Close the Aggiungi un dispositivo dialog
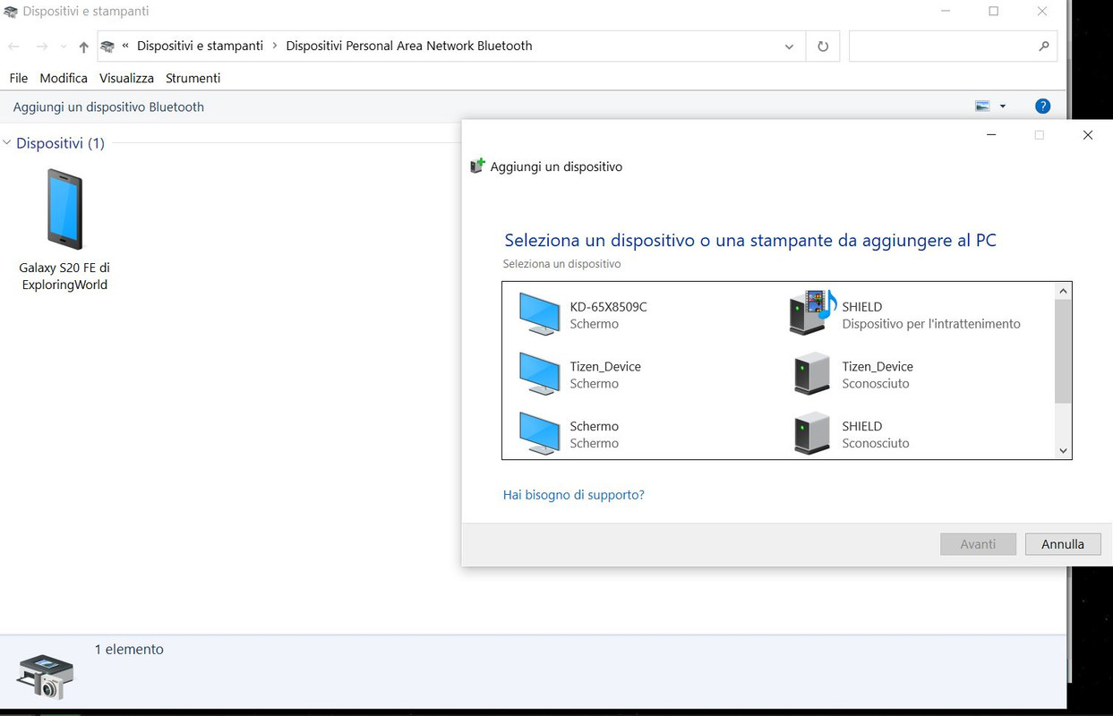Screen dimensions: 1113x716 1087,135
